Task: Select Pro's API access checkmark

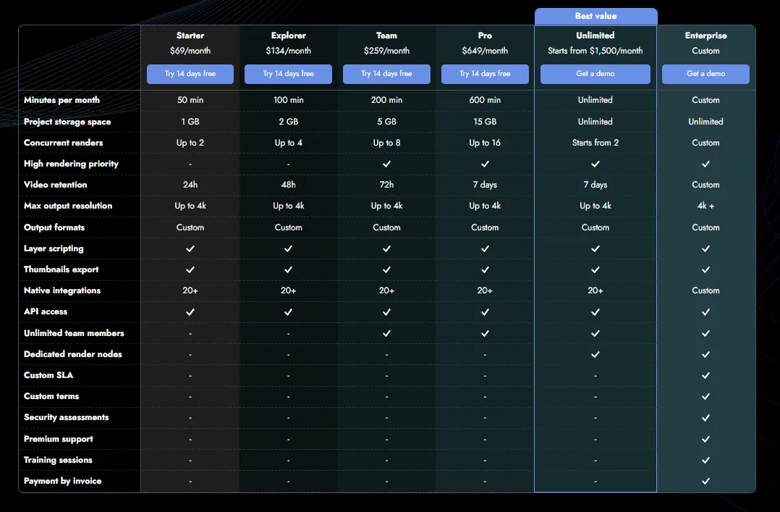Action: click(x=485, y=312)
